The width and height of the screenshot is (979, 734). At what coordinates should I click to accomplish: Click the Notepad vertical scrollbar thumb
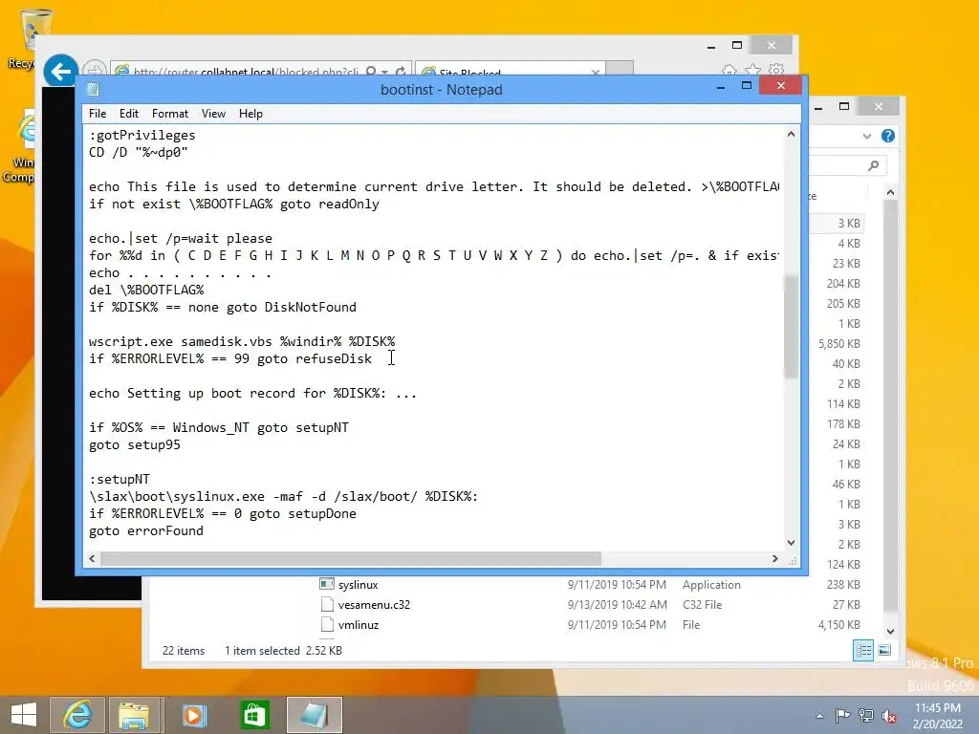pos(791,327)
